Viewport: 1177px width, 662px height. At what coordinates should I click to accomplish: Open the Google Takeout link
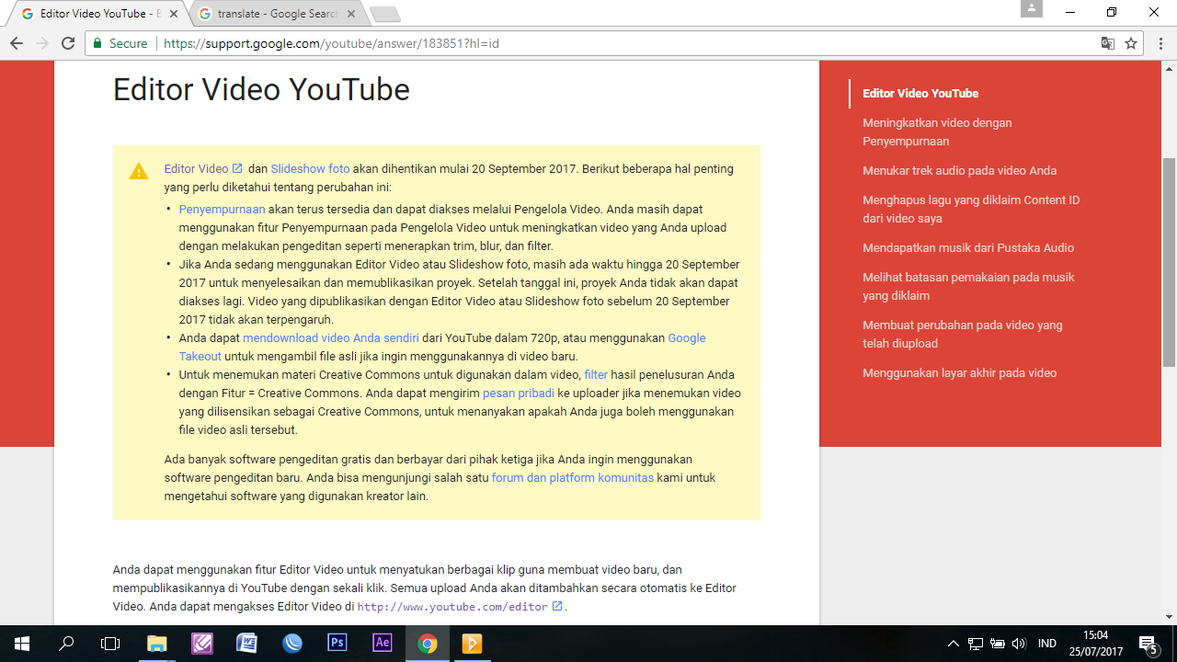[x=687, y=338]
